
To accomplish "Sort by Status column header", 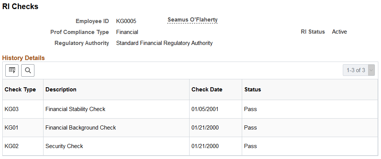I will tap(253, 90).
